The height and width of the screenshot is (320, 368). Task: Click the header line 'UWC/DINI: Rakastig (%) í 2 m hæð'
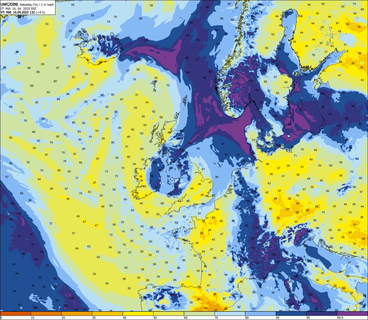tap(27, 4)
